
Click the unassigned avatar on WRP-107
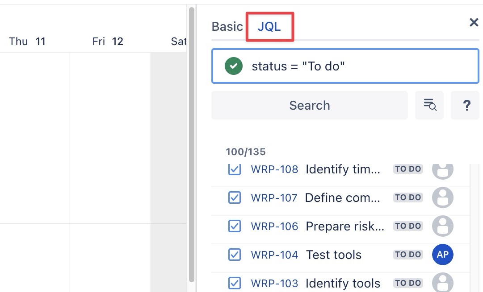[442, 197]
